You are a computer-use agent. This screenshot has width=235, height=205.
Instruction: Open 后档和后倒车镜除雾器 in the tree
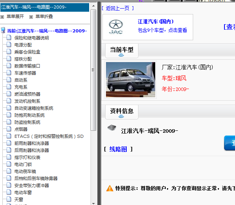pos(36,178)
